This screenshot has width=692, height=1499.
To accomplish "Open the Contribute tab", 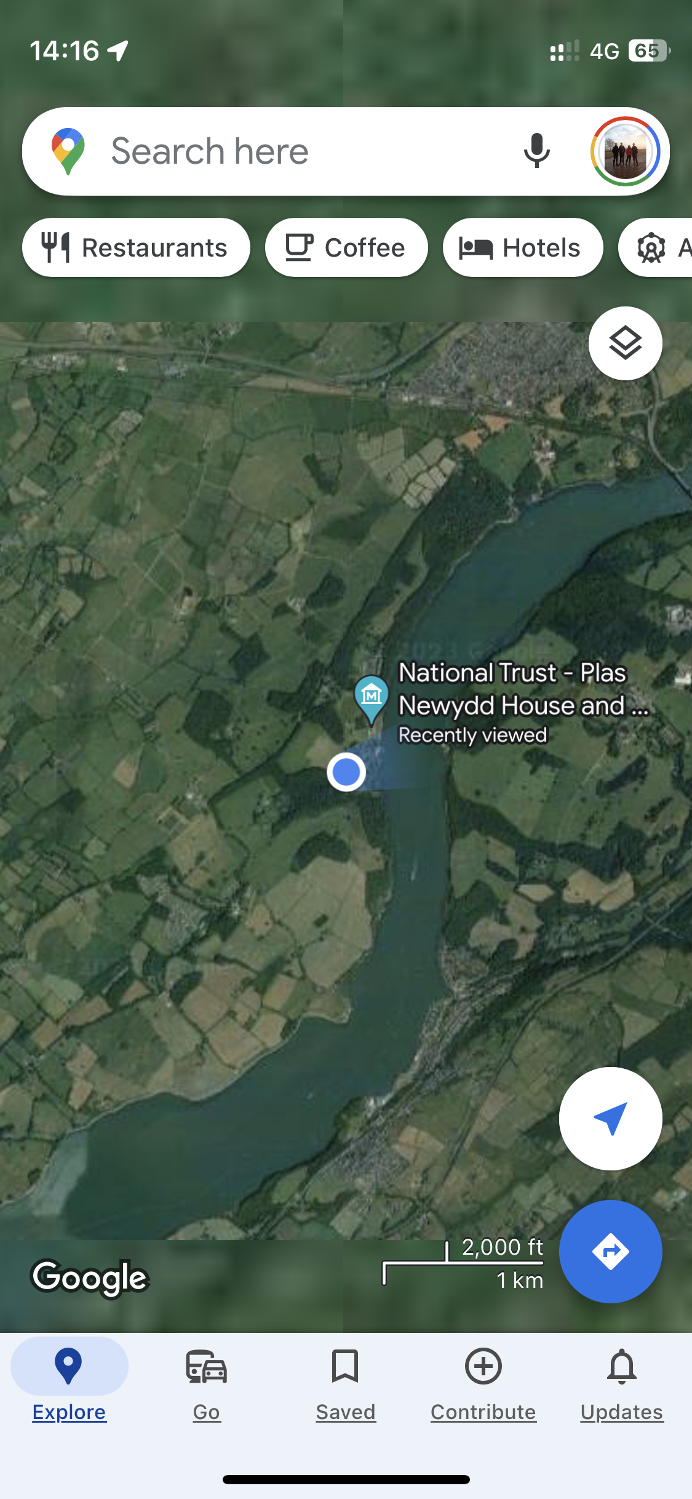I will tap(483, 1385).
